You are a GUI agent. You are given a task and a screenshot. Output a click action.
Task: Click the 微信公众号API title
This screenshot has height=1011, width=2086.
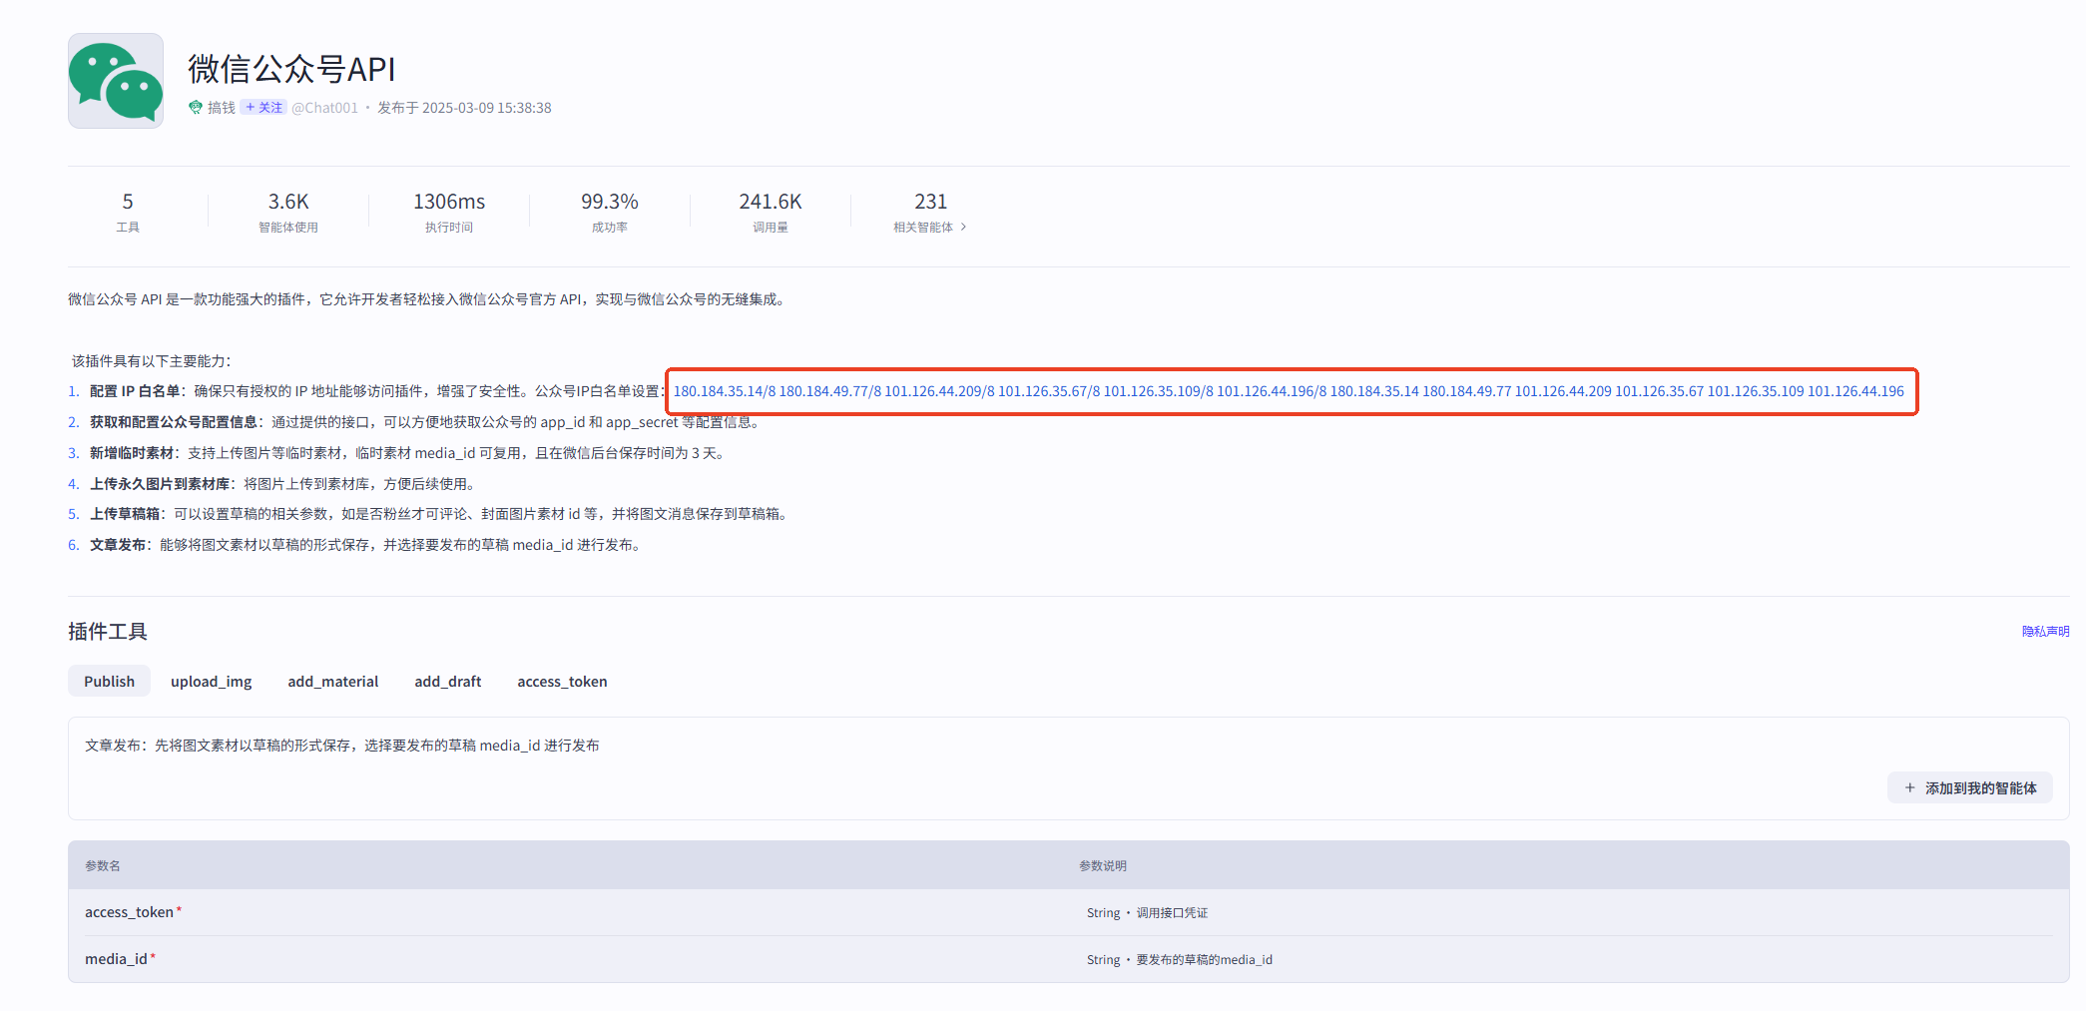pos(291,69)
